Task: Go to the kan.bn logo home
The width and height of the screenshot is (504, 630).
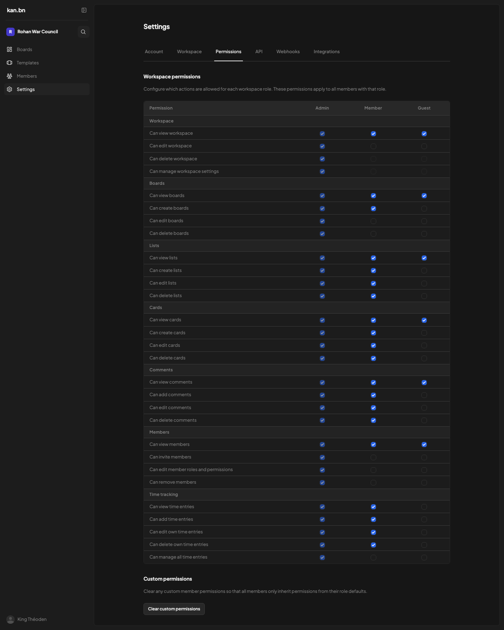Action: 16,10
